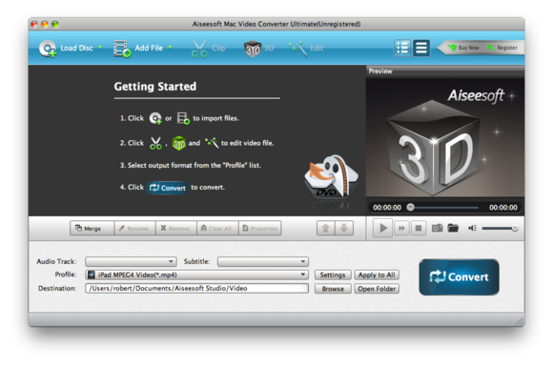Click magic wand icon in step 2
553x366 pixels.
pos(212,143)
